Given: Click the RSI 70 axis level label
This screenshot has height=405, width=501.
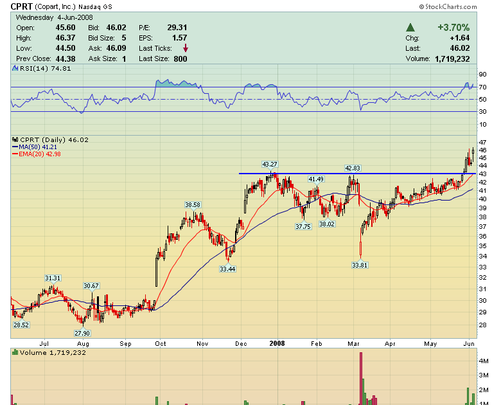Looking at the screenshot, I should [x=482, y=87].
